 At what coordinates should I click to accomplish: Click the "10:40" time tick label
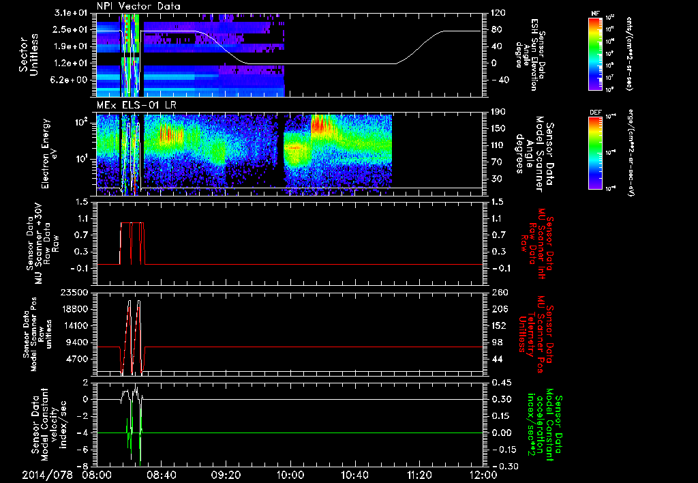(x=354, y=475)
